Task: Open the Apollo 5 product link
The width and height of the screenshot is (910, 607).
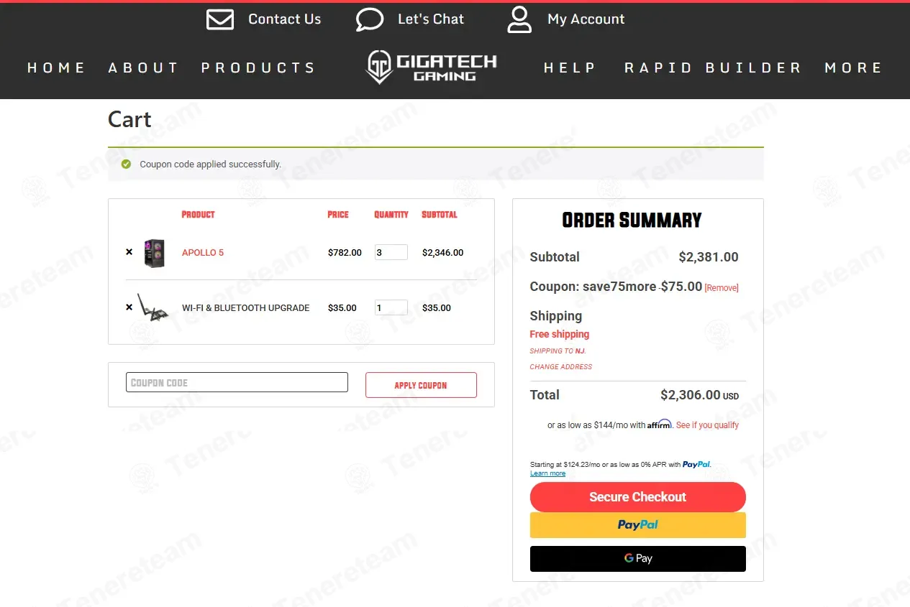Action: tap(203, 253)
